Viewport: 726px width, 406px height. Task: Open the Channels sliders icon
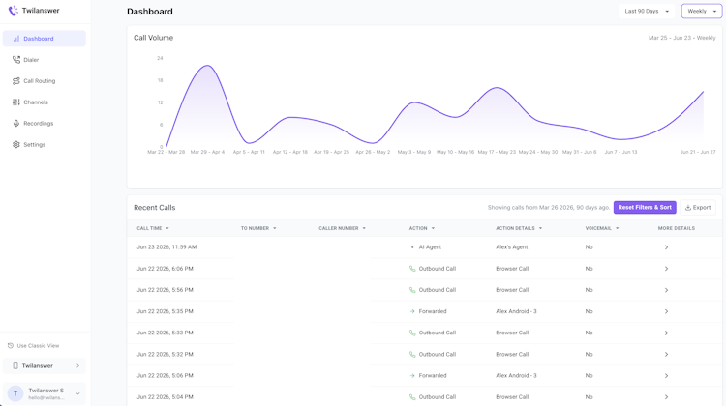click(16, 102)
